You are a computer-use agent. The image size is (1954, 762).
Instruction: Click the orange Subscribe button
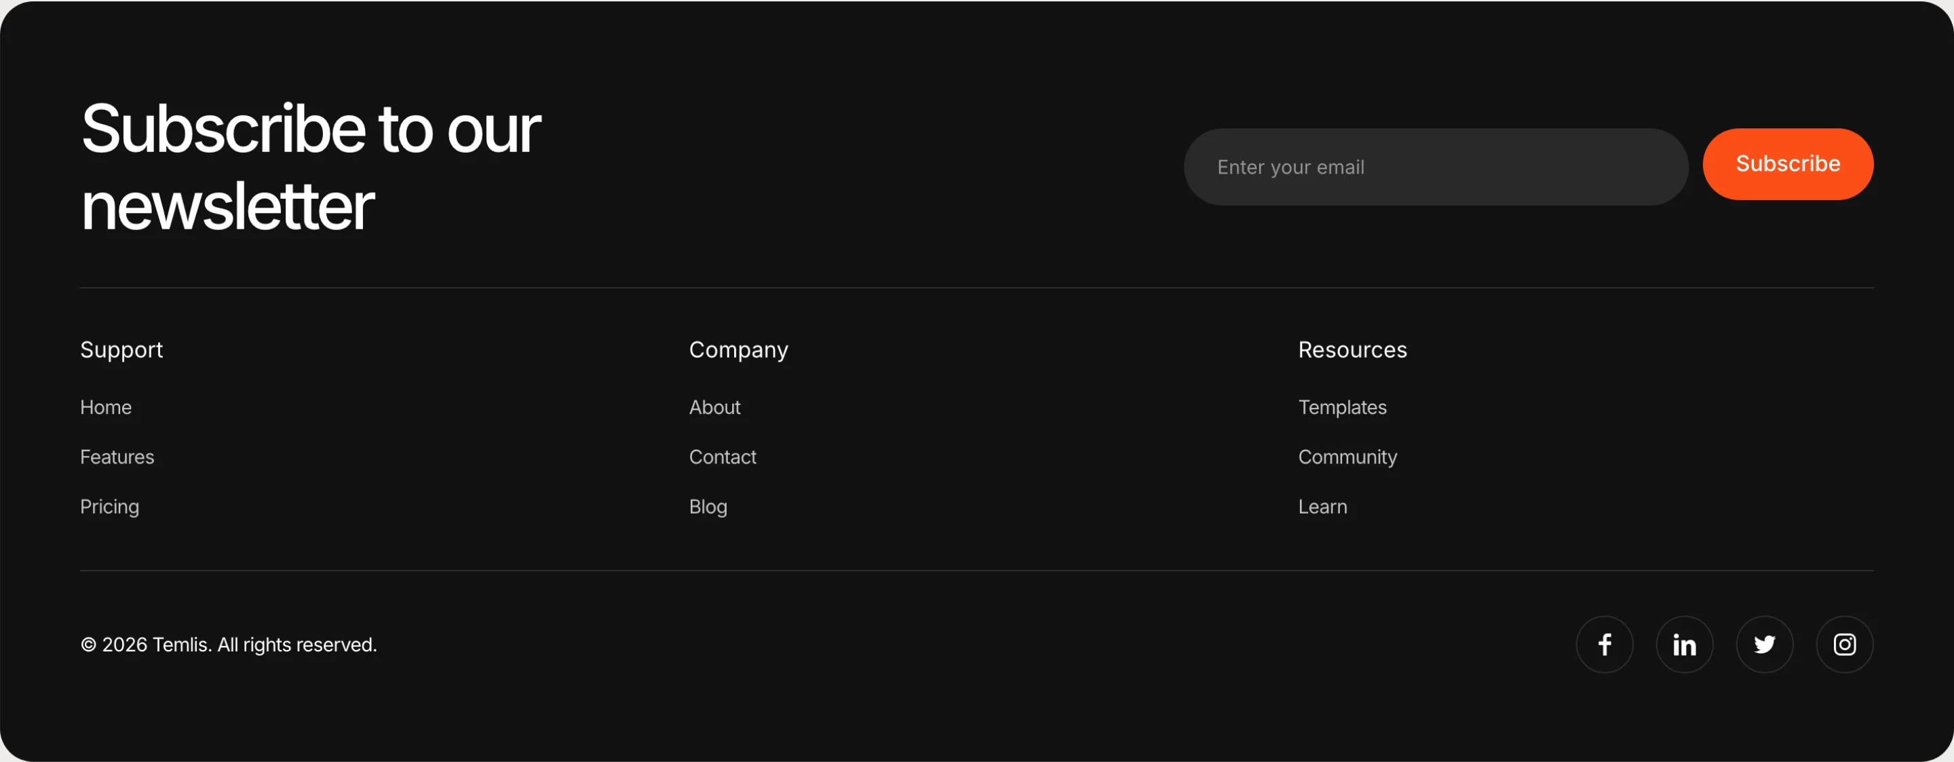click(x=1788, y=164)
